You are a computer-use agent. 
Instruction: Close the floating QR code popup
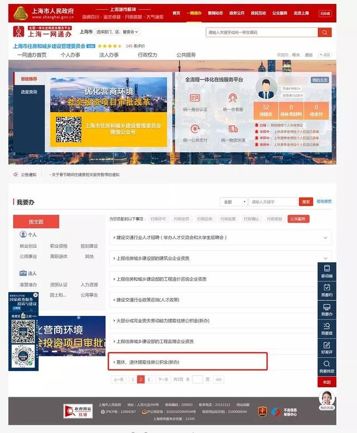[35, 295]
